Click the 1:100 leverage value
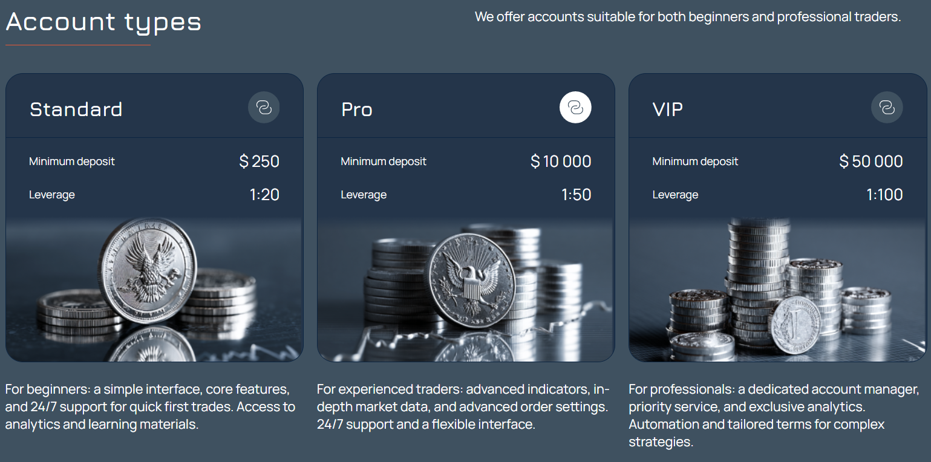This screenshot has height=462, width=931. coord(884,195)
